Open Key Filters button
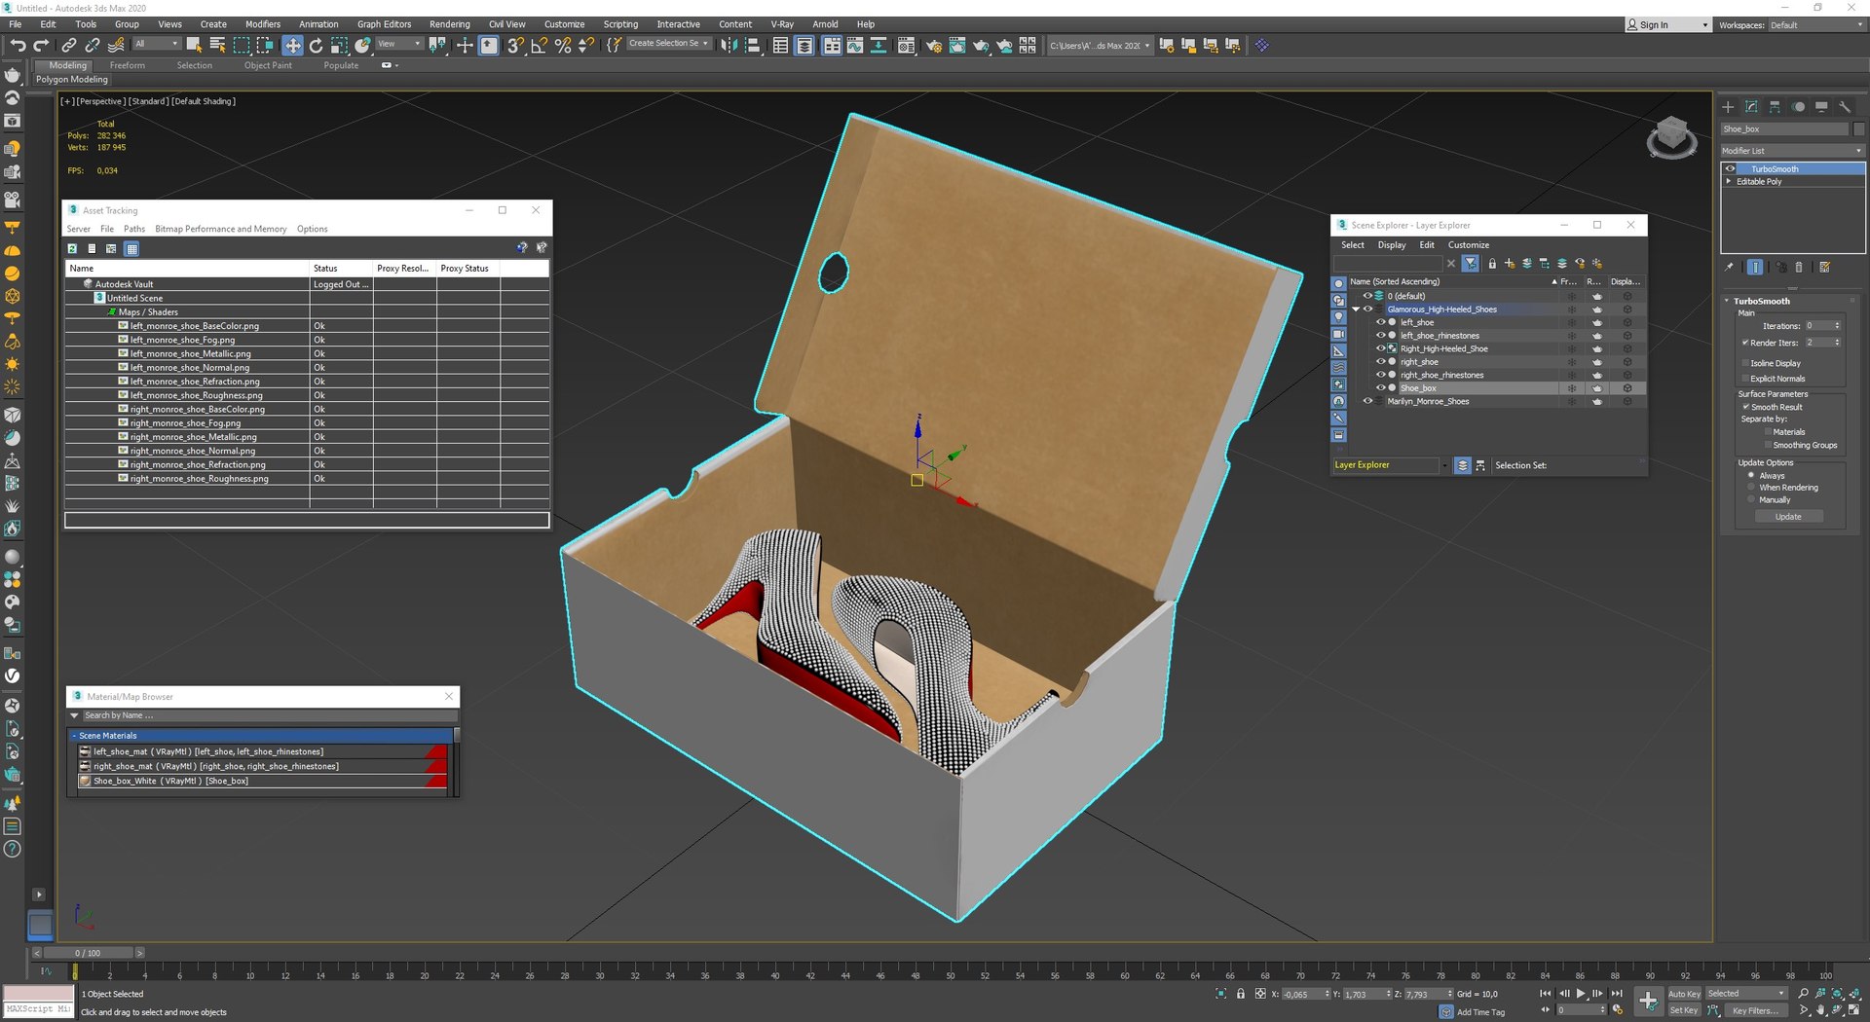The width and height of the screenshot is (1870, 1022). click(x=1757, y=1010)
